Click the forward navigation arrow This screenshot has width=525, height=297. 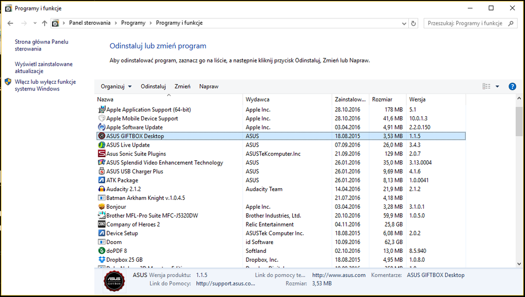tap(24, 23)
